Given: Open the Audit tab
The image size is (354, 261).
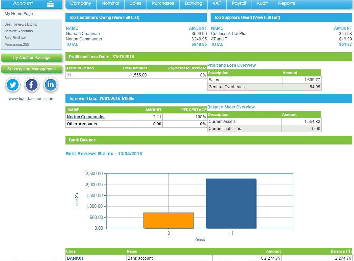Looking at the screenshot, I should point(262,3).
